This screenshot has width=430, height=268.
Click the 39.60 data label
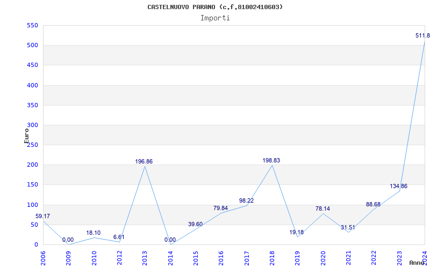point(195,225)
